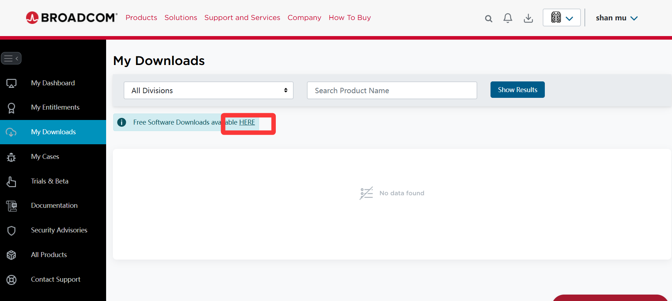
Task: Click the No data found list icon
Action: click(x=366, y=193)
